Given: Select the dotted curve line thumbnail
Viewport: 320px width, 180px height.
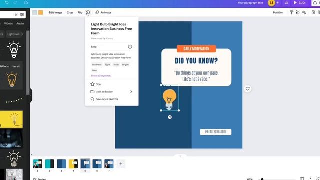Looking at the screenshot, I should click(14, 100).
